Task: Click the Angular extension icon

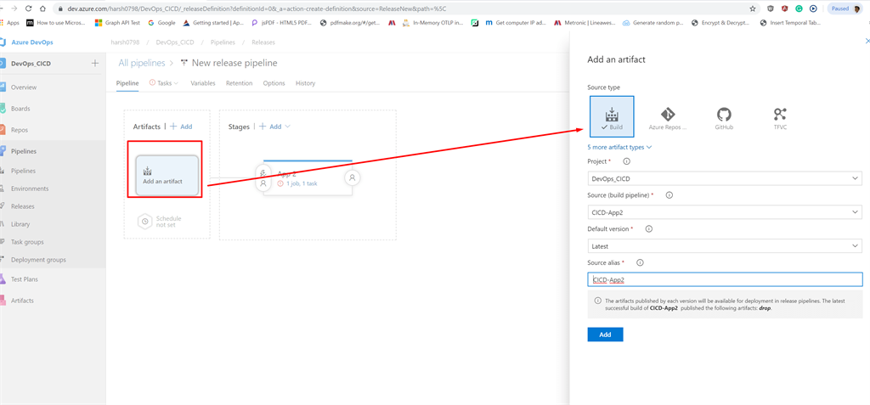Action: [x=785, y=8]
